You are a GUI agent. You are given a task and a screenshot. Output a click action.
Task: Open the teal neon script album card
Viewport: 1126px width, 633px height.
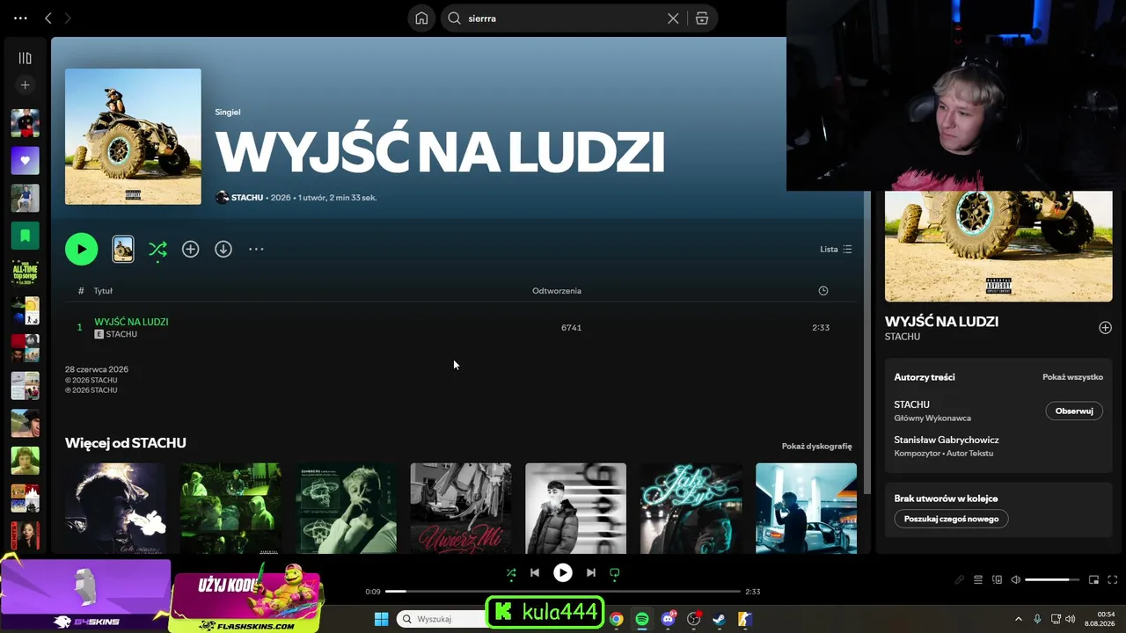coord(691,508)
